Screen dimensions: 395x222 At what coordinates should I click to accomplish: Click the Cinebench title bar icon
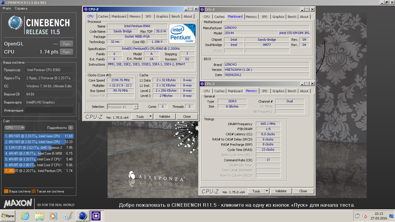(3, 3)
